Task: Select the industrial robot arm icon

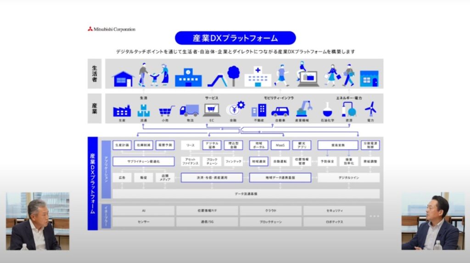Action: click(x=303, y=109)
